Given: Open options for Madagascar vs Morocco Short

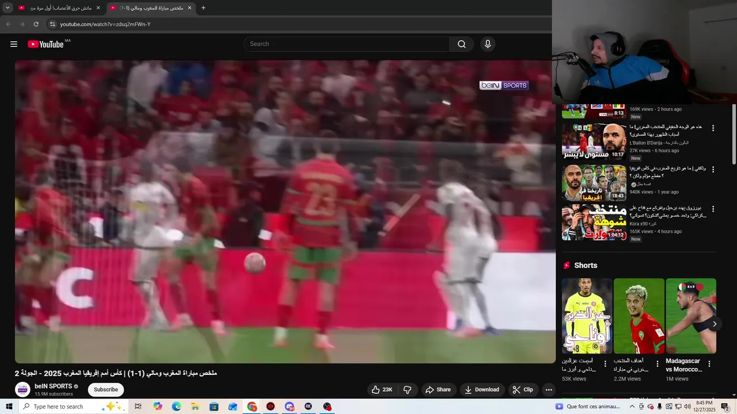Looking at the screenshot, I should point(709,364).
